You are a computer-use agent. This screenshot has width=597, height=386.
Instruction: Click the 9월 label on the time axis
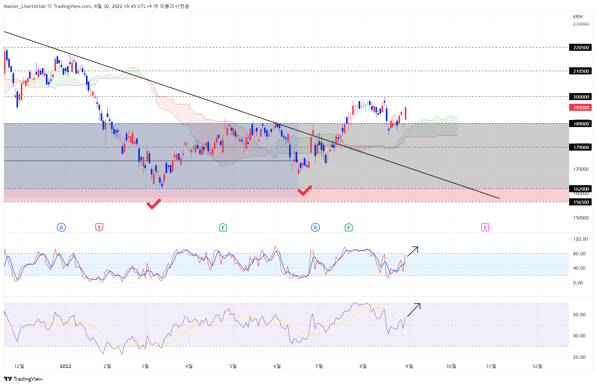(x=409, y=366)
